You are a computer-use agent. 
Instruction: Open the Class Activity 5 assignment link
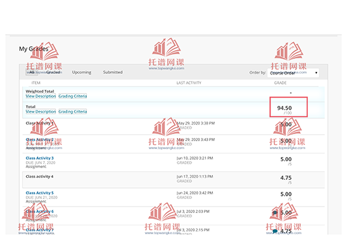point(40,193)
